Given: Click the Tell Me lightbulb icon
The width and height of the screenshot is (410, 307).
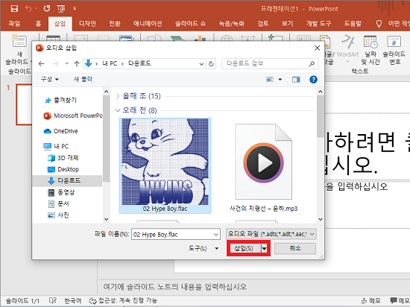Looking at the screenshot, I should tap(379, 24).
